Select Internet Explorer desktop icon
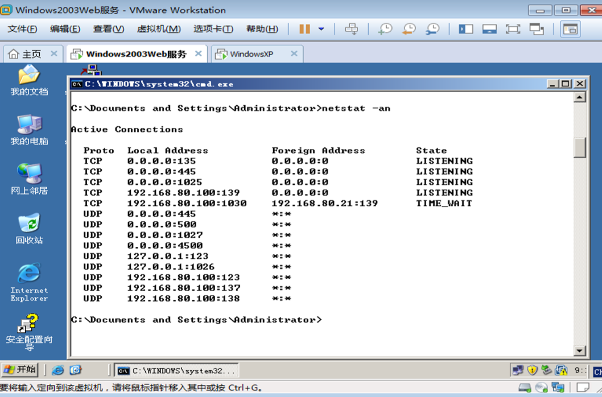 [x=29, y=282]
